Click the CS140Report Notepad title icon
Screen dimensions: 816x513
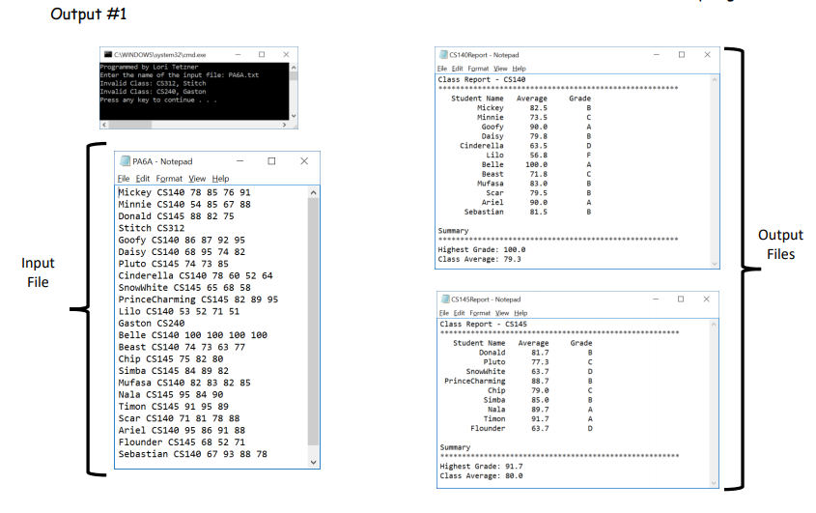pyautogui.click(x=443, y=55)
